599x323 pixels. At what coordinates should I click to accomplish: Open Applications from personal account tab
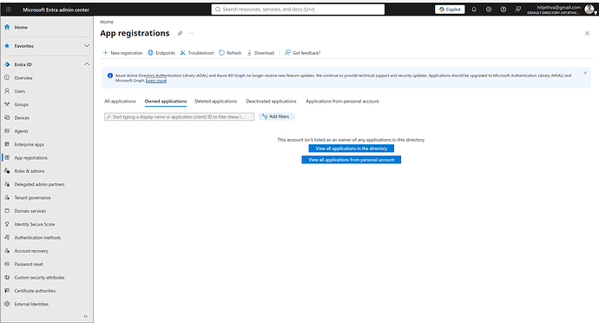click(342, 102)
